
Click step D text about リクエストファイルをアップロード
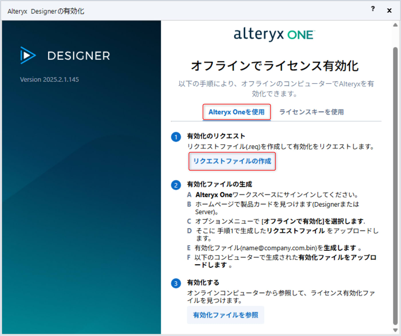pos(287,234)
